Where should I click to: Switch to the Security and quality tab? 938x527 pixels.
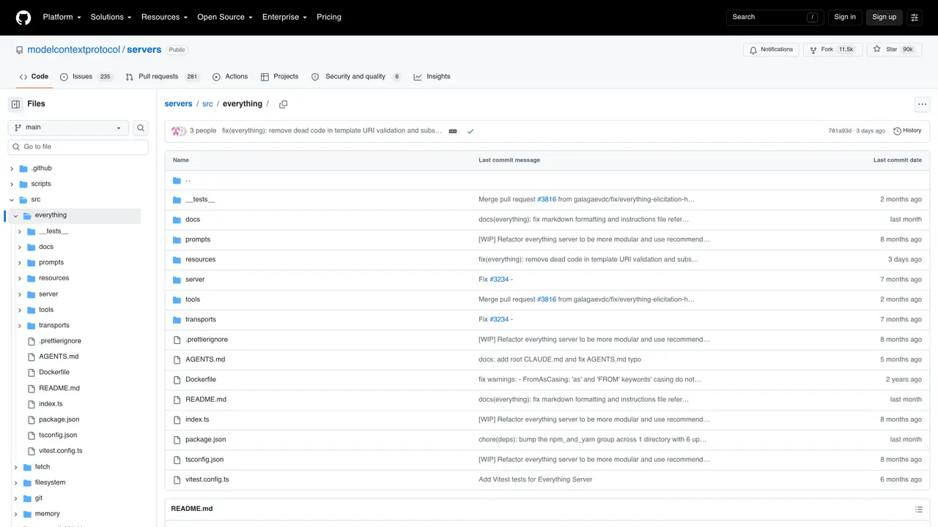(x=356, y=77)
